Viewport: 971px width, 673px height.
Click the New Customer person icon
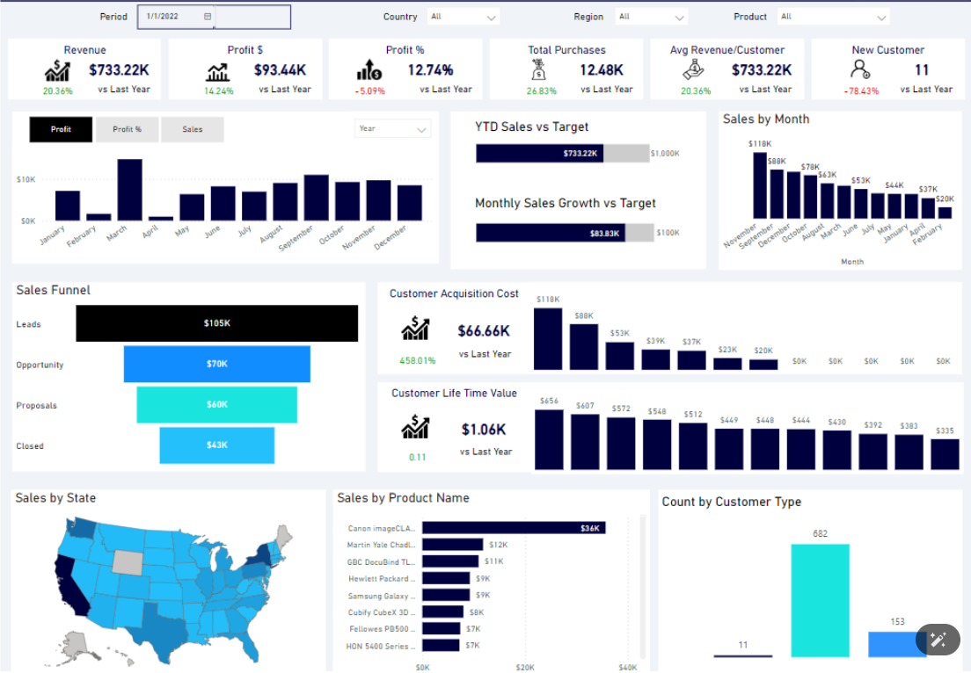coord(860,69)
